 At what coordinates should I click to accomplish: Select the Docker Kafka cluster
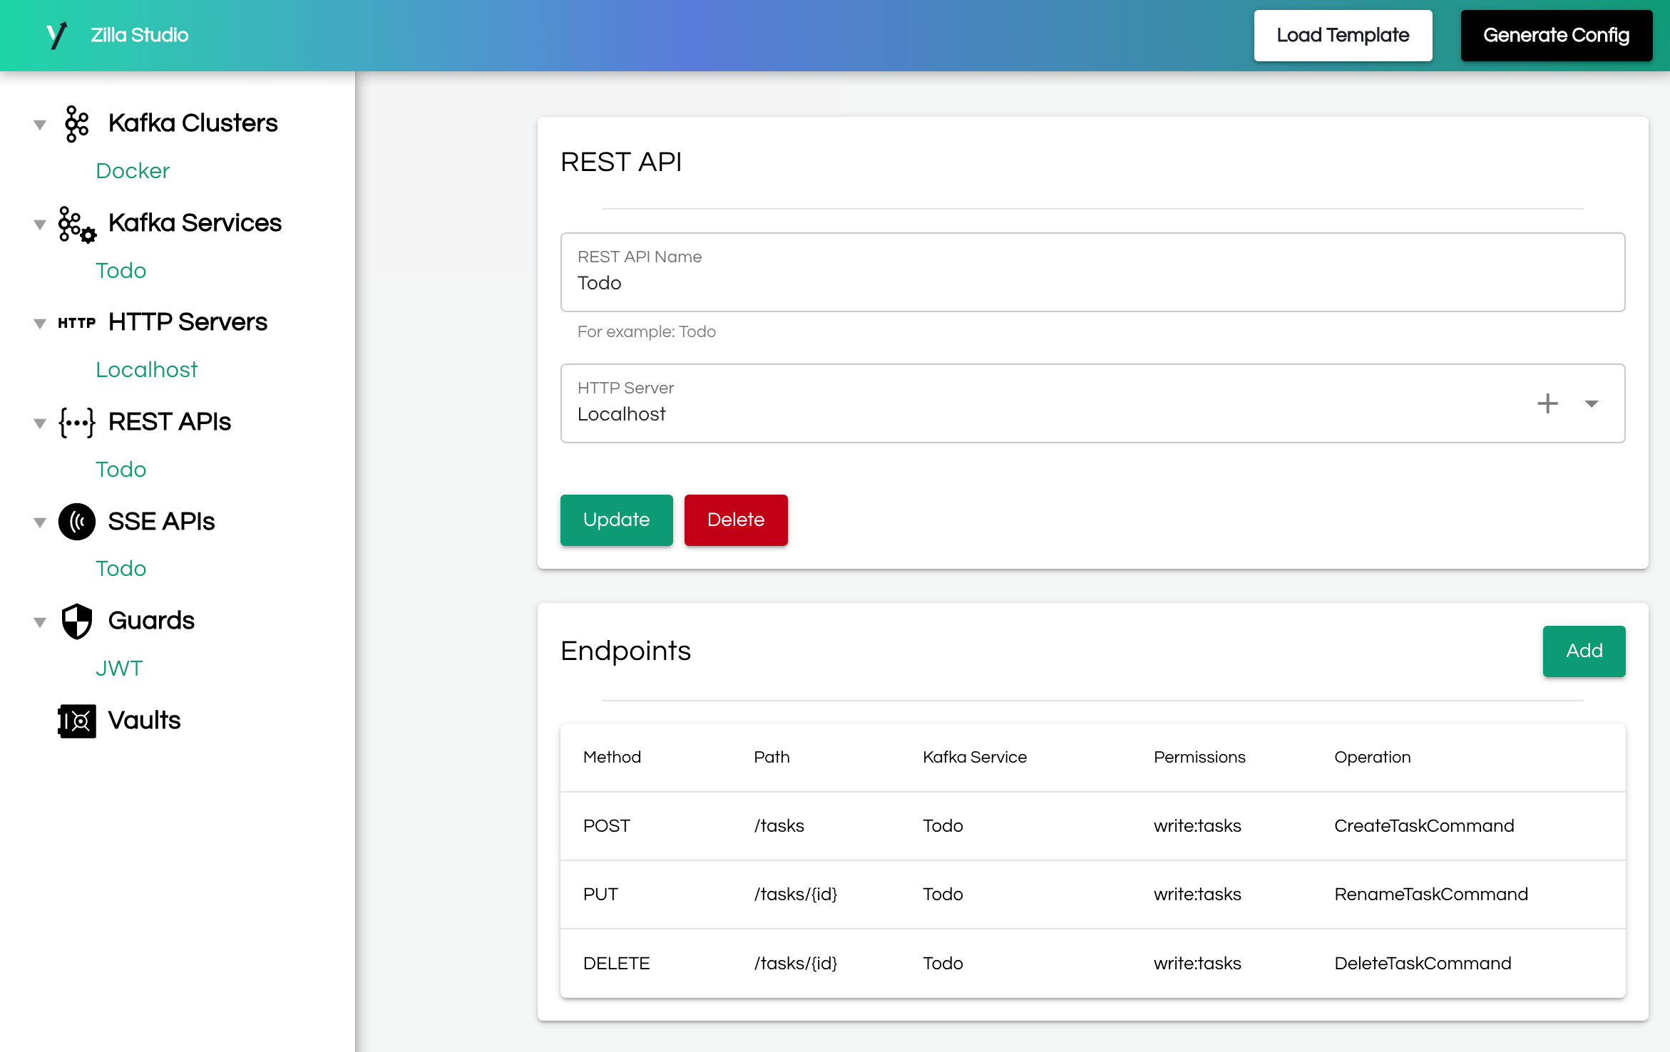132,170
